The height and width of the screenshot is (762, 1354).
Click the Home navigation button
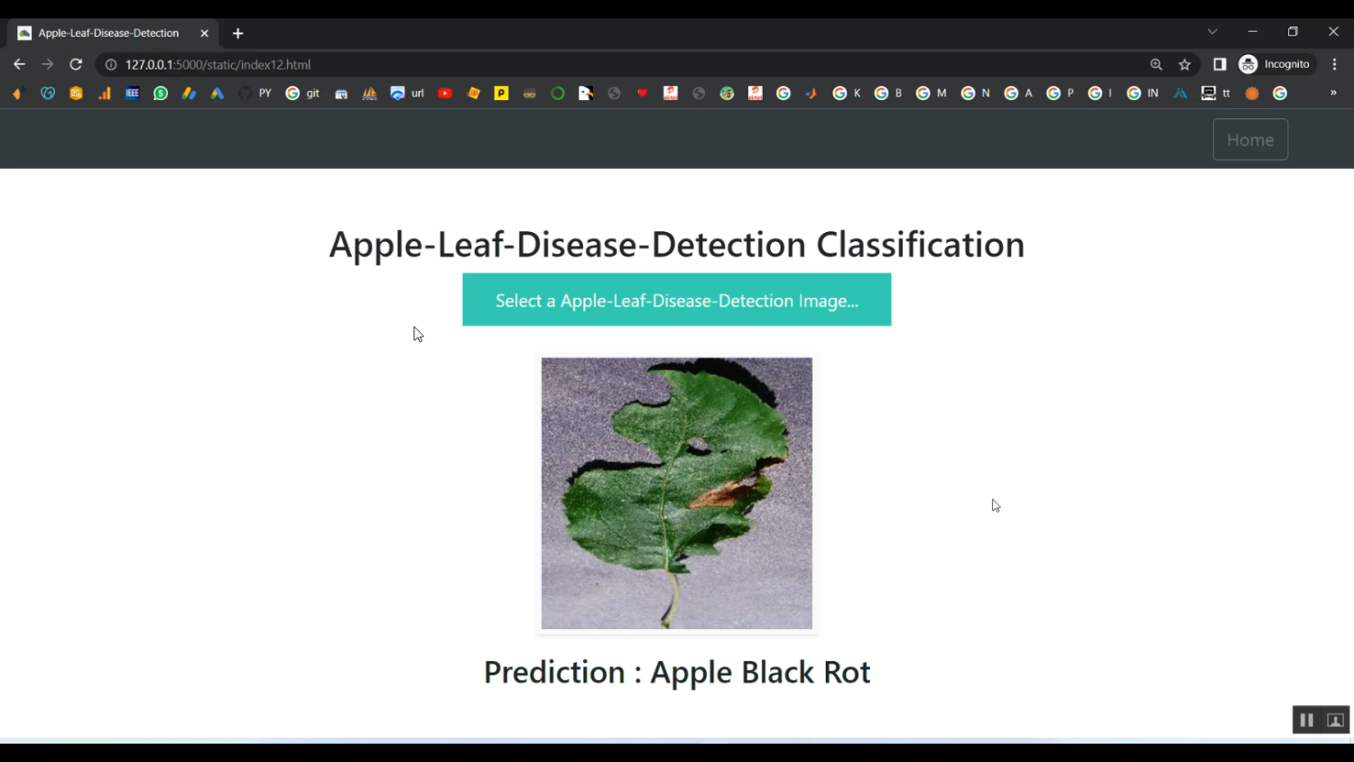tap(1249, 140)
